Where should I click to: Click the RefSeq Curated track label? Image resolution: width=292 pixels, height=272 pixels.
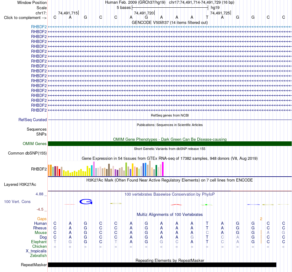click(x=33, y=120)
